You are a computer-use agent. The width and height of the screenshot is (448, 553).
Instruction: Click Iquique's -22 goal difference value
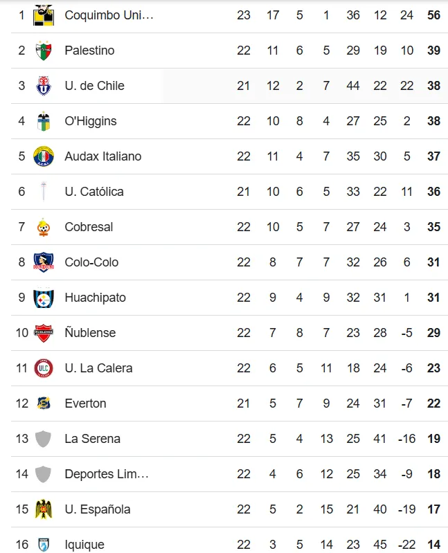click(406, 545)
